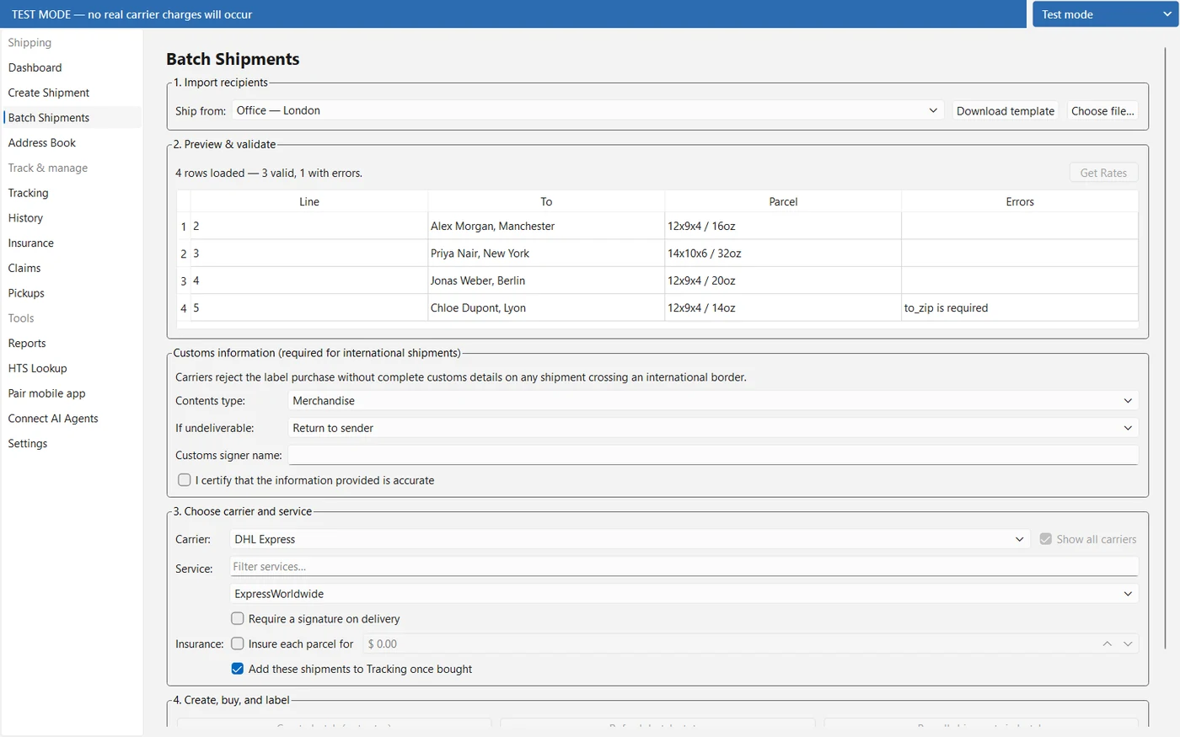Open the ExpressWorldwide service dropdown
This screenshot has width=1180, height=737.
684,594
